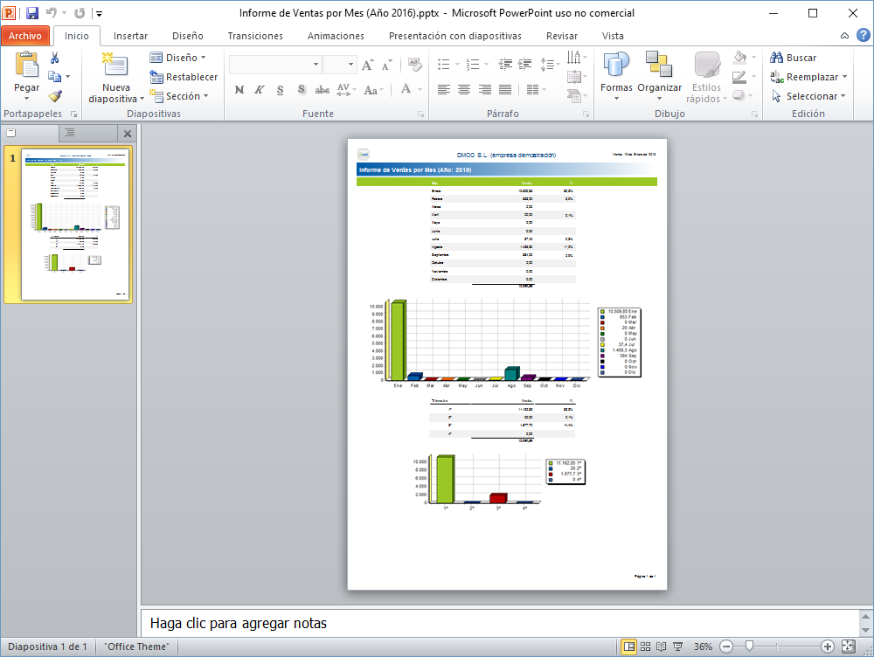Image resolution: width=874 pixels, height=657 pixels.
Task: Open the font size combo box
Action: coord(341,63)
